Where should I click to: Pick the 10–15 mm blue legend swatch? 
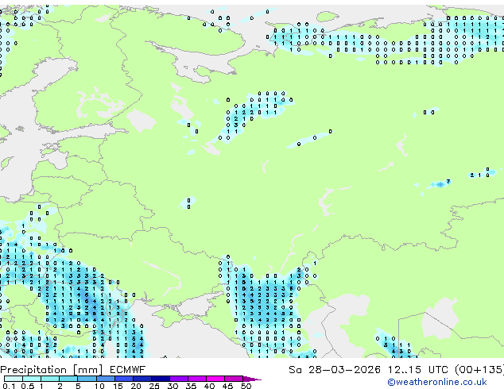tap(106, 379)
